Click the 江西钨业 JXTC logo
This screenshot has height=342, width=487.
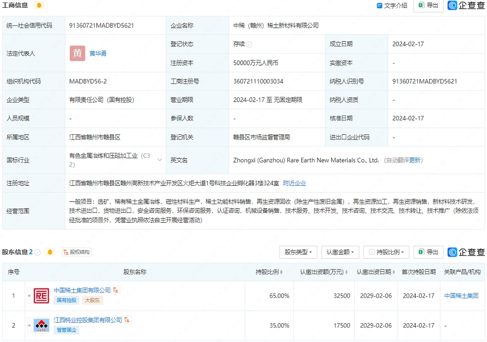[x=41, y=325]
